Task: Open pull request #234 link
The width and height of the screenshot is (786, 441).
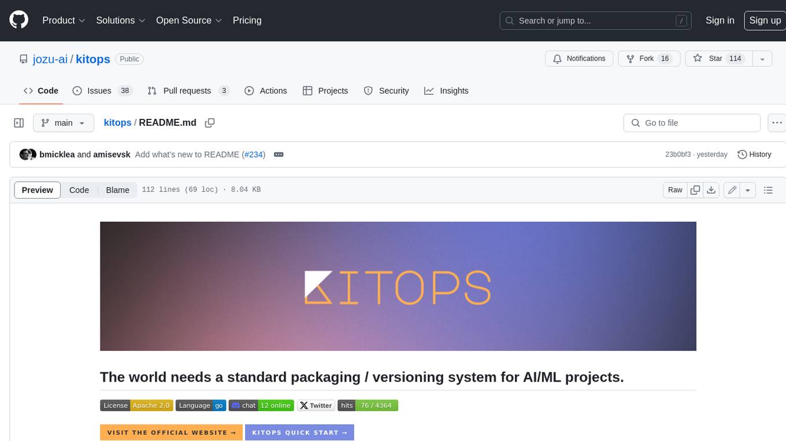Action: (254, 155)
